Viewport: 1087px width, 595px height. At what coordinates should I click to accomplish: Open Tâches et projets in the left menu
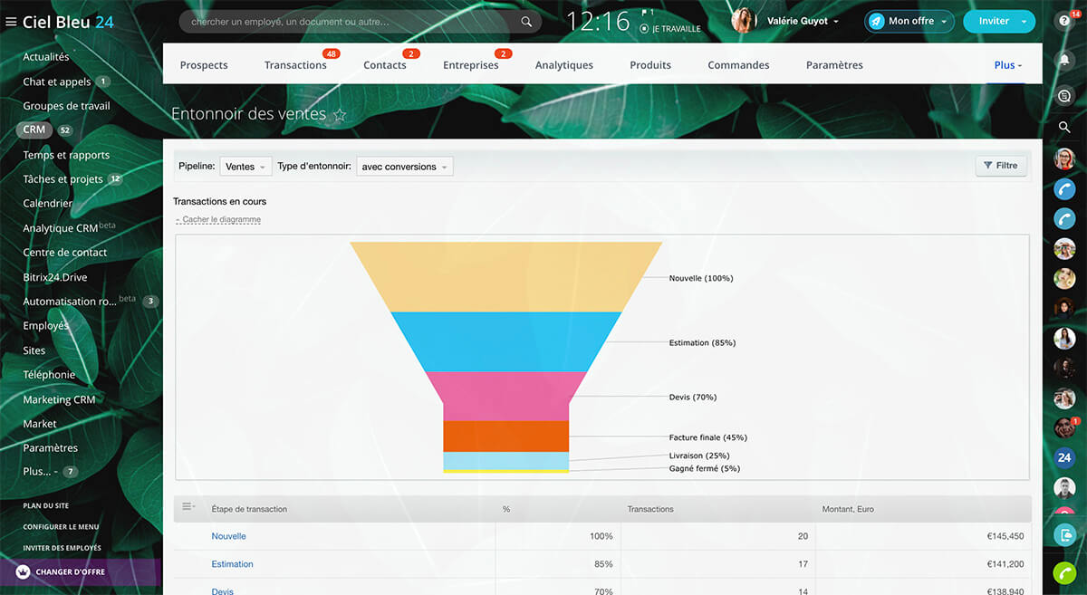(63, 179)
